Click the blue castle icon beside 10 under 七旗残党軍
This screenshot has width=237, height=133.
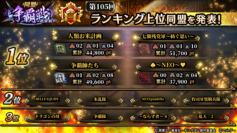click(187, 47)
